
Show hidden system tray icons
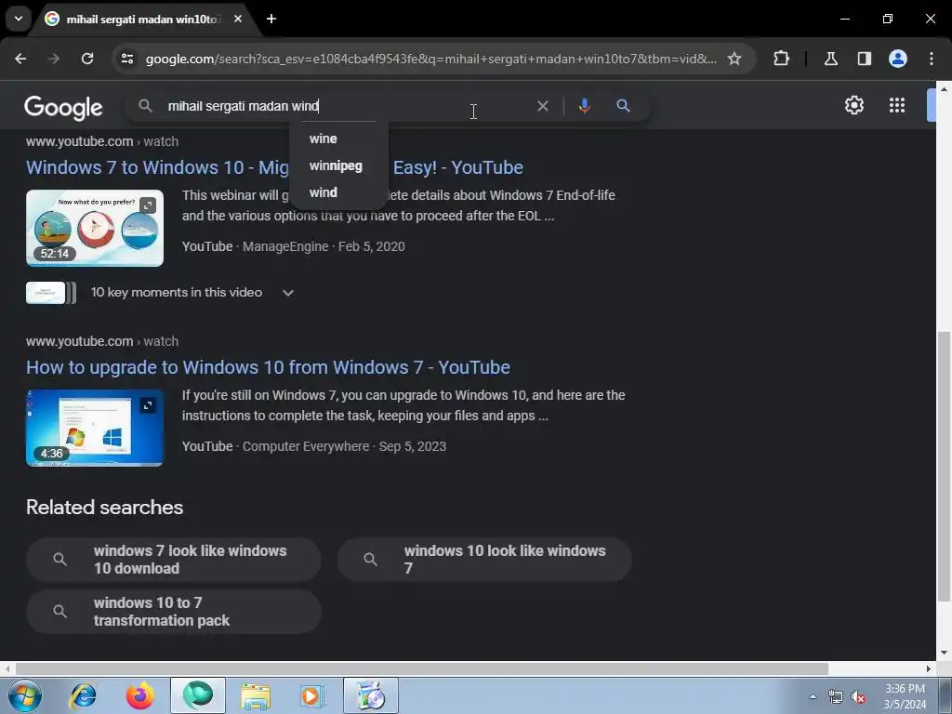(813, 696)
